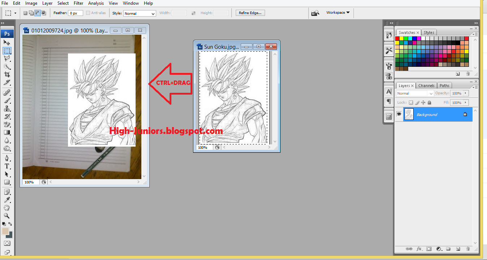
Task: Choose Subtract from selection mode
Action: point(37,13)
